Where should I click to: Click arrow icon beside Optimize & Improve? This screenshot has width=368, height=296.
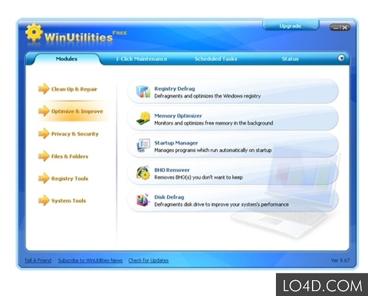coord(44,111)
